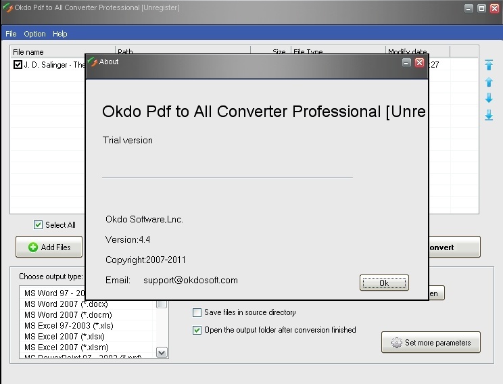This screenshot has width=503, height=384.
Task: Sort by Size column header
Action: 270,50
